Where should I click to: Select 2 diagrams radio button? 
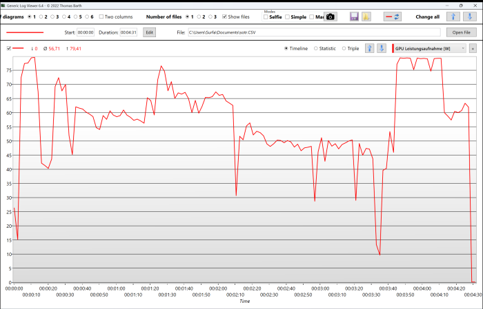click(x=41, y=17)
